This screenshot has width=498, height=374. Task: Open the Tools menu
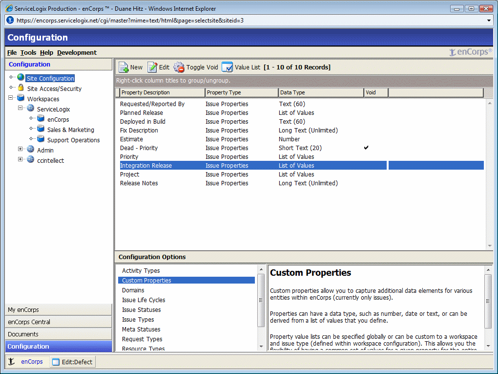pyautogui.click(x=28, y=52)
